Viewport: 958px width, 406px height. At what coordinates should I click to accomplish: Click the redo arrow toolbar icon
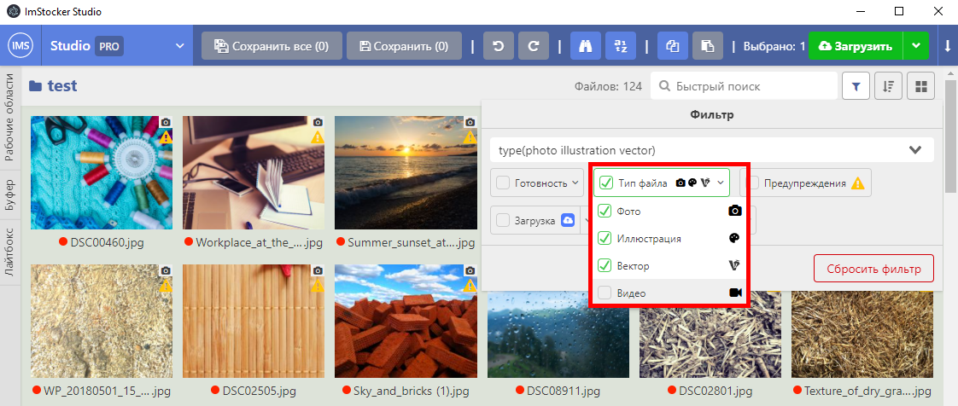coord(534,46)
